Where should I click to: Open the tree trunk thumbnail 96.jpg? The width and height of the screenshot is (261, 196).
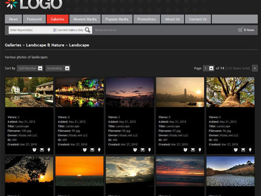coord(230,92)
